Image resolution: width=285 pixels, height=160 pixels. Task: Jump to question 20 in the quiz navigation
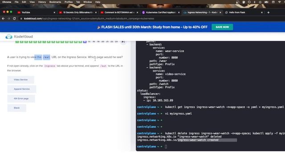(x=103, y=41)
